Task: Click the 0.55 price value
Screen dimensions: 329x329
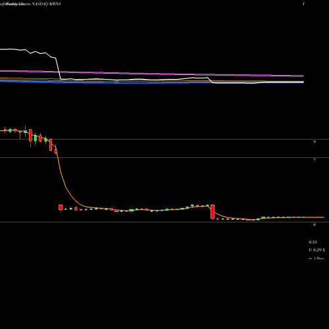Action: pos(313,242)
